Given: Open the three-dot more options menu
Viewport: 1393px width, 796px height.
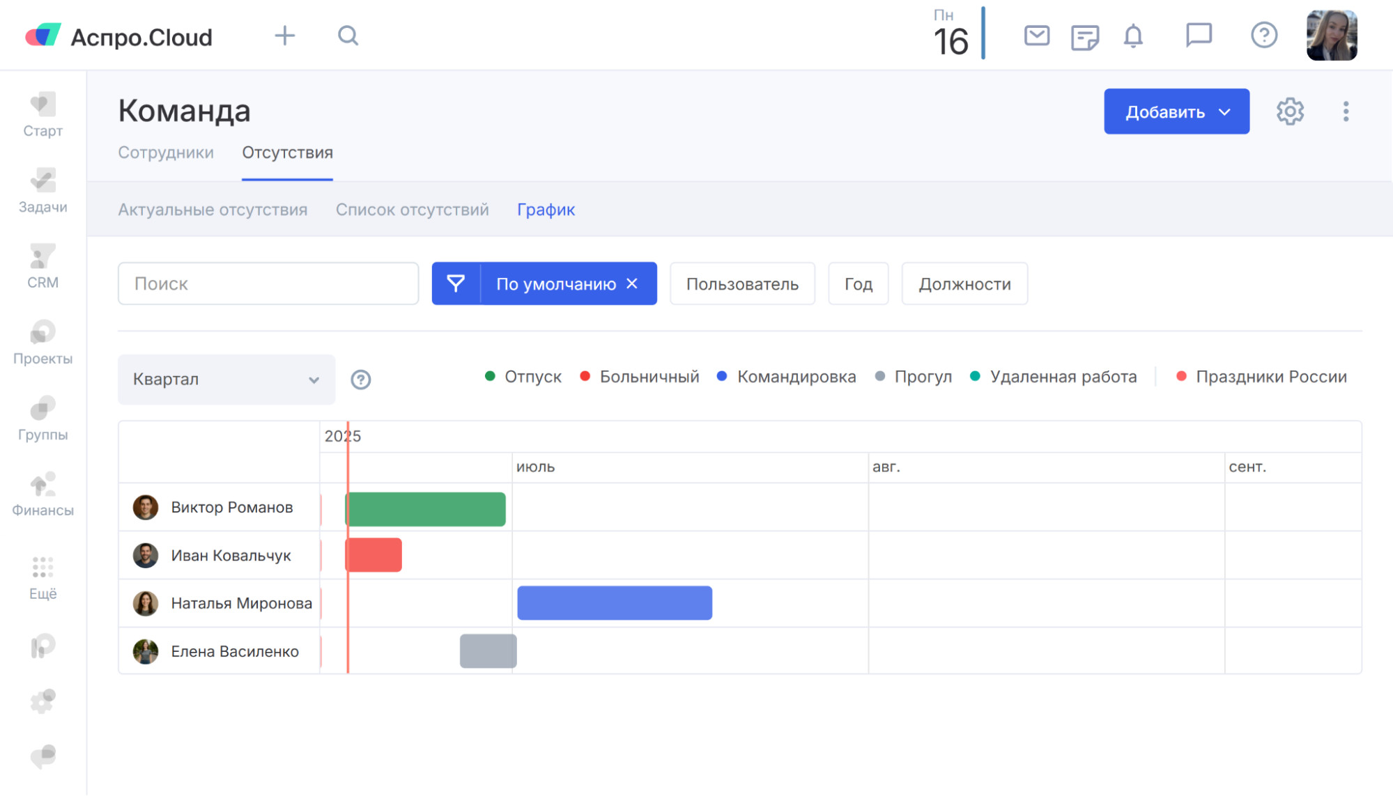Looking at the screenshot, I should 1346,111.
